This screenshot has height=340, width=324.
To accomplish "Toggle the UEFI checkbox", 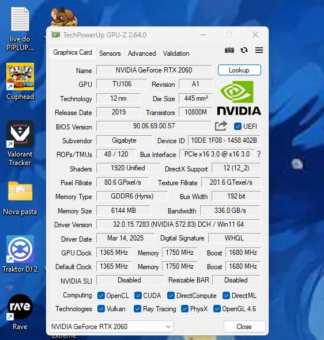I will click(x=238, y=126).
